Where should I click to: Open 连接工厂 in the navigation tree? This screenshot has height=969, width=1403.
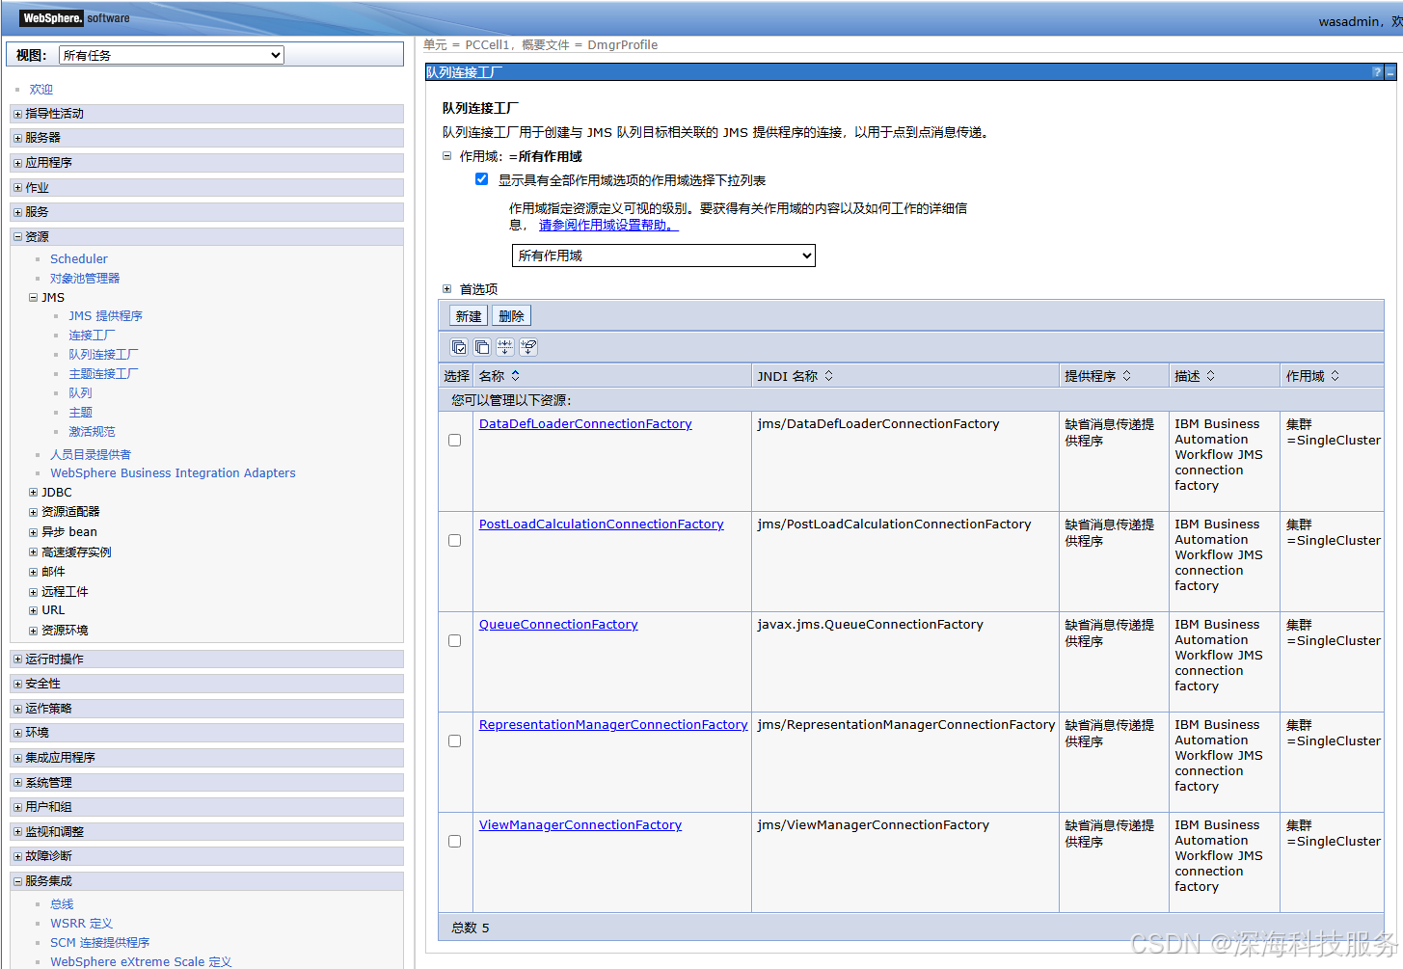pyautogui.click(x=92, y=335)
